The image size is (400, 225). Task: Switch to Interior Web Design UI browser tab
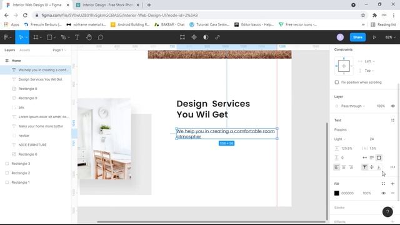click(x=37, y=5)
